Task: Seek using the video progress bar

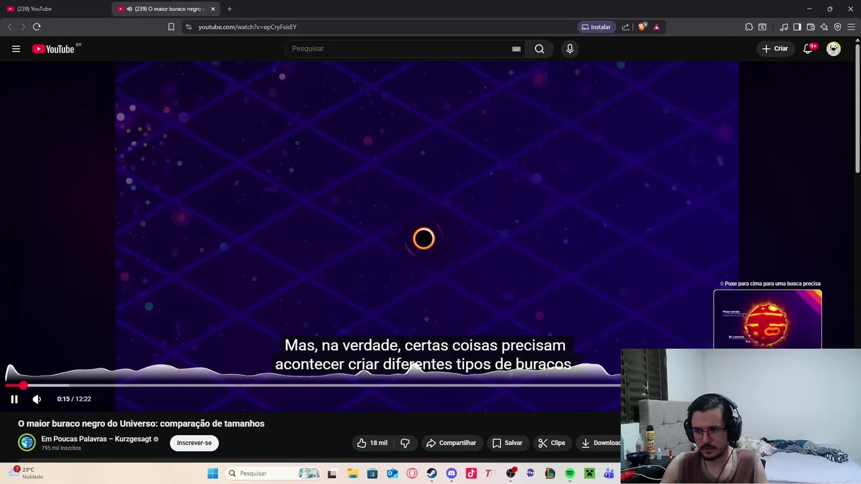Action: click(x=313, y=385)
